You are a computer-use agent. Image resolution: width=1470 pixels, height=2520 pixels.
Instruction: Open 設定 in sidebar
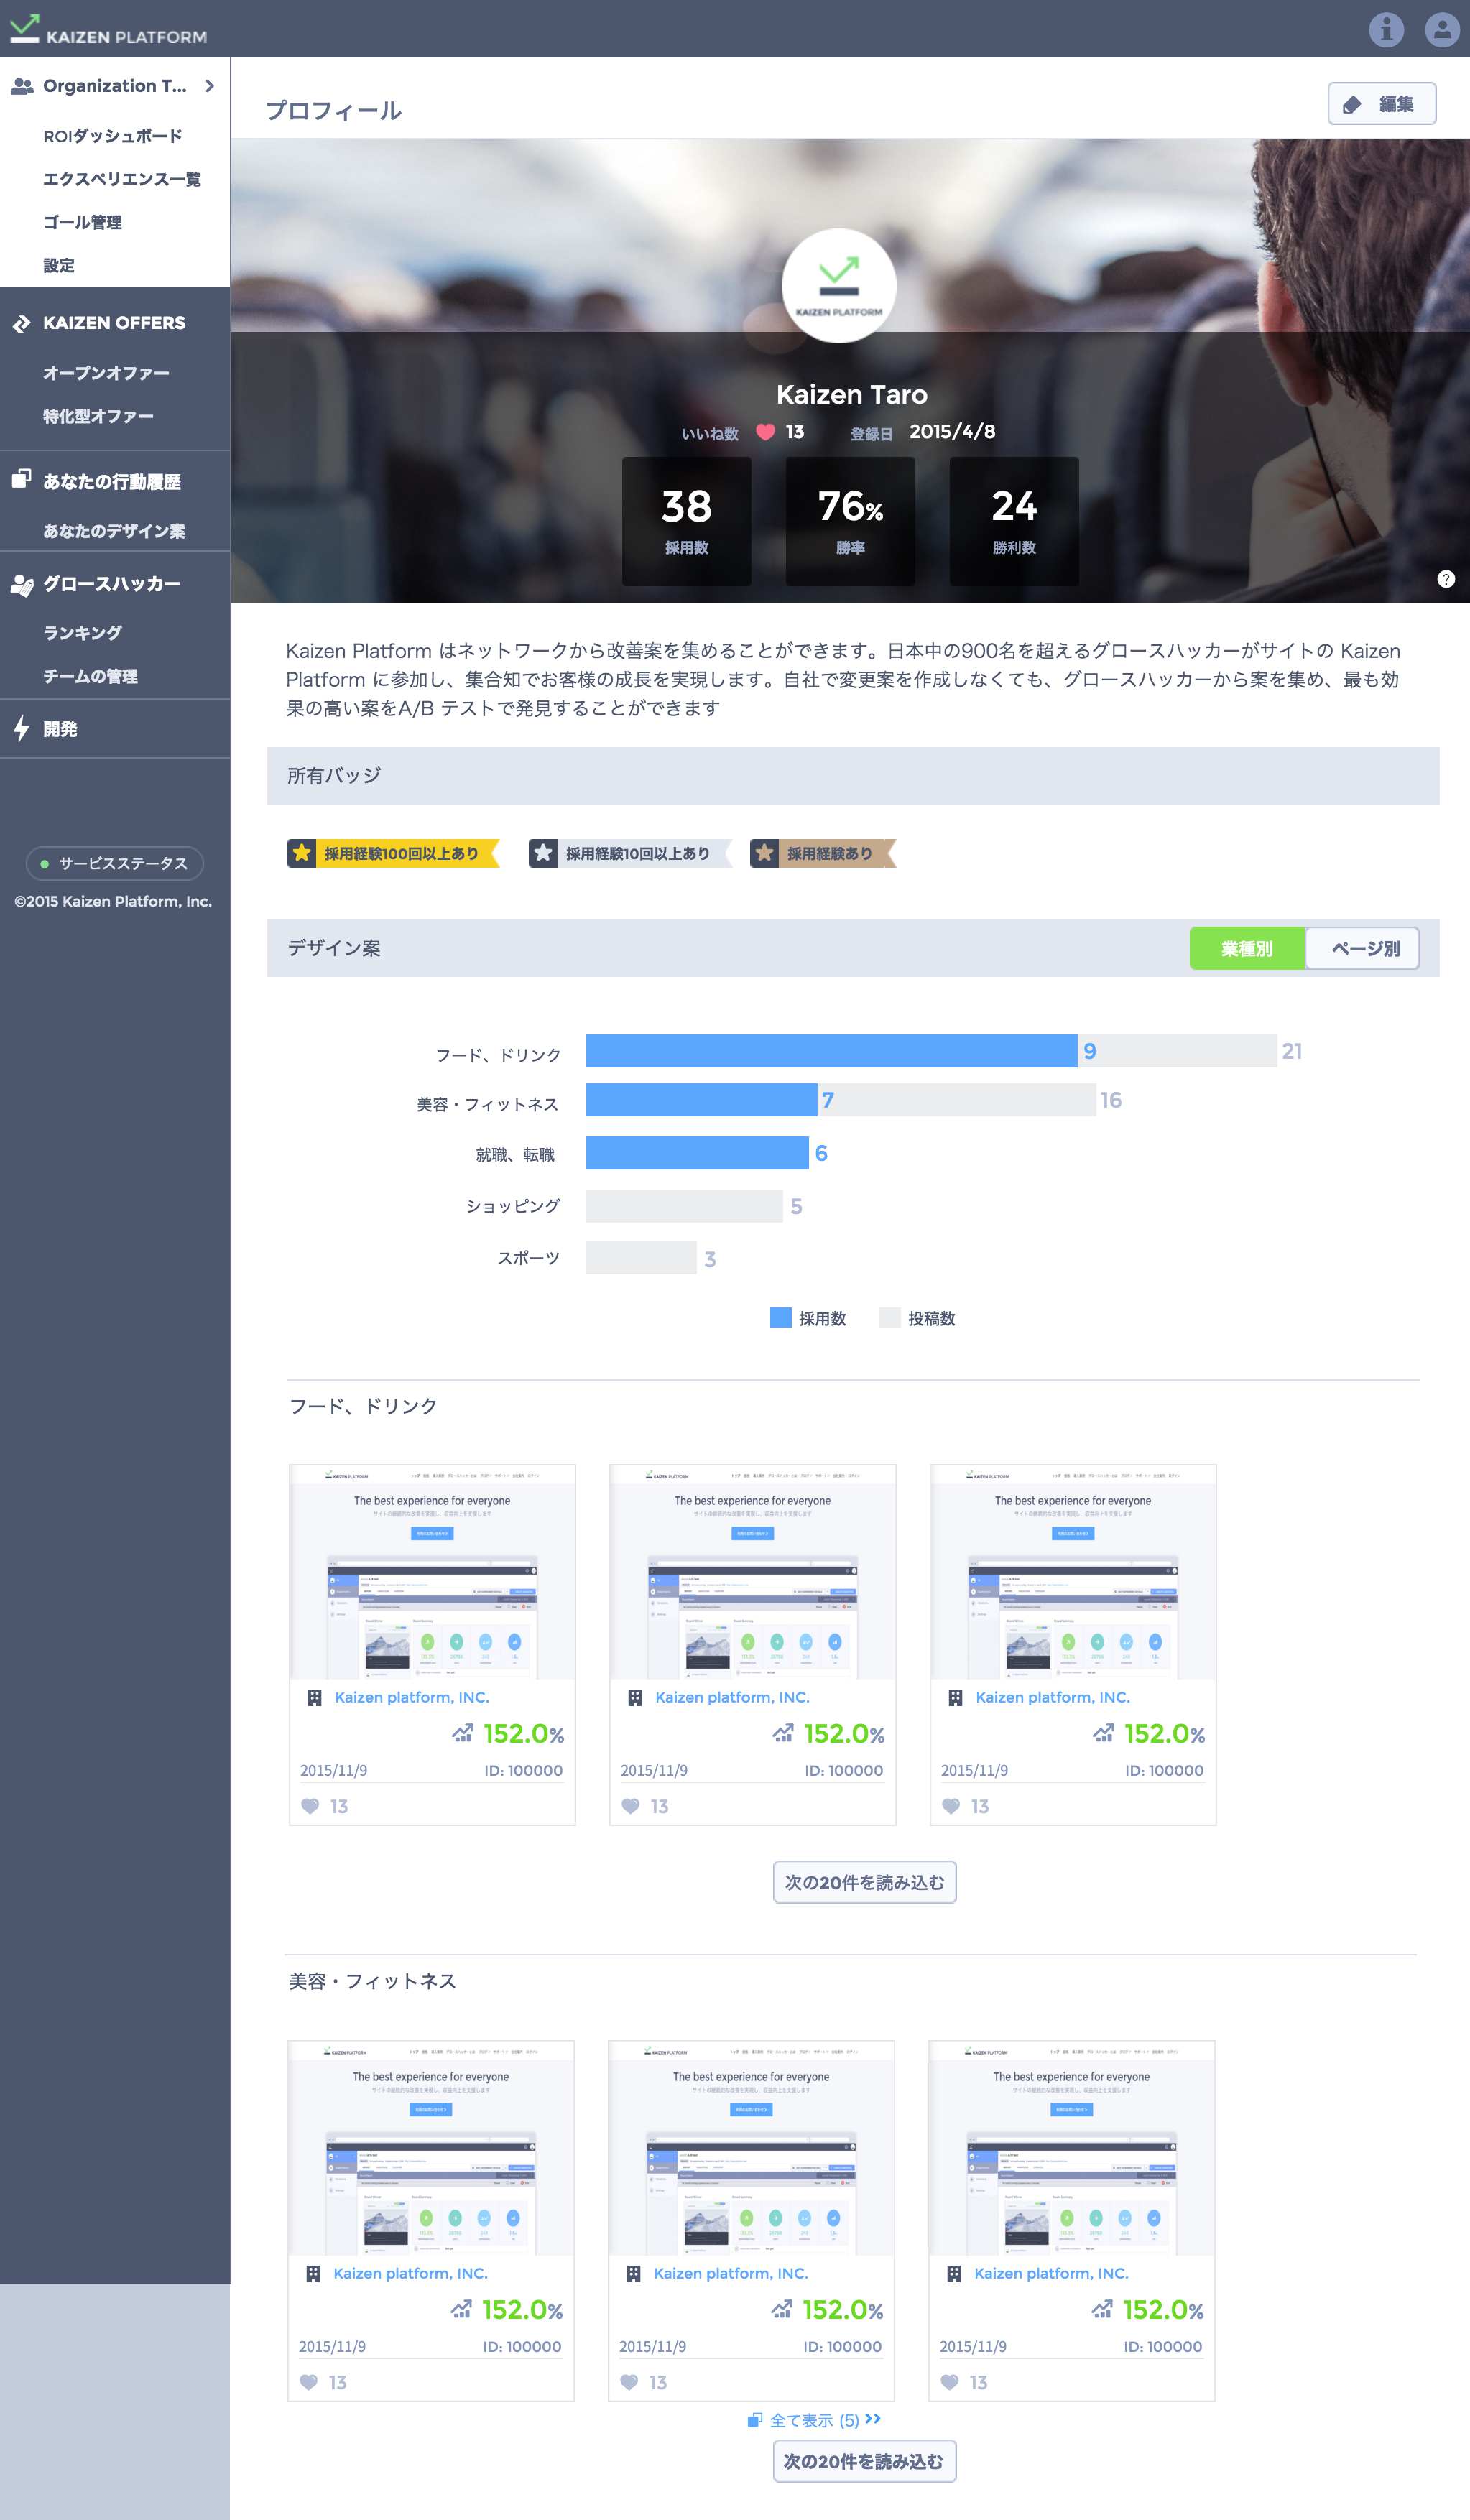(x=59, y=265)
